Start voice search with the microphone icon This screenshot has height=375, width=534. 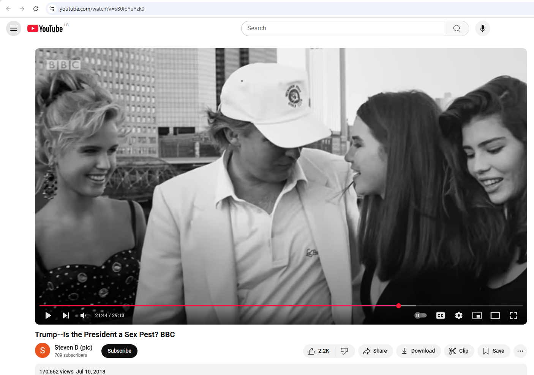(482, 28)
